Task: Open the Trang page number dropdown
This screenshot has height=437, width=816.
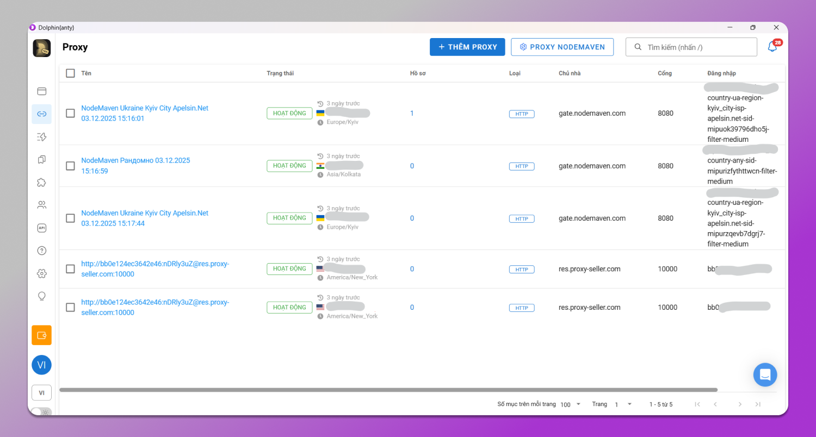Action: tap(623, 404)
